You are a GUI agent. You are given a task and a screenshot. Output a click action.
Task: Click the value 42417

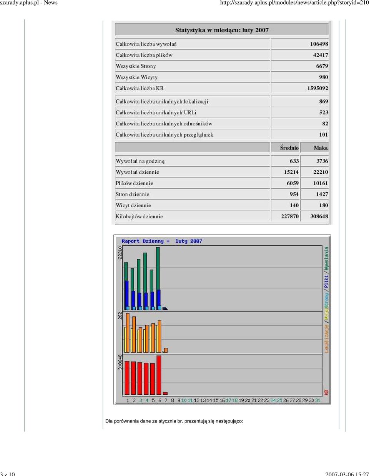click(x=321, y=55)
